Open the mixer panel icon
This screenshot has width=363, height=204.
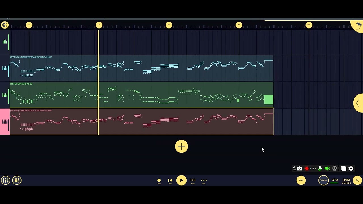click(5, 180)
